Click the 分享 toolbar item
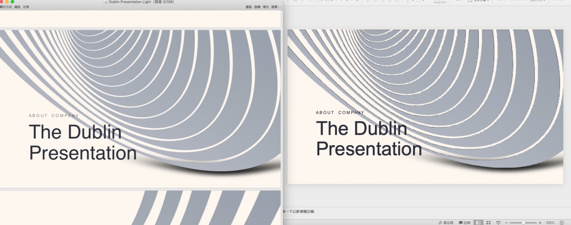Screen dimensions: 571x225 click(x=26, y=7)
